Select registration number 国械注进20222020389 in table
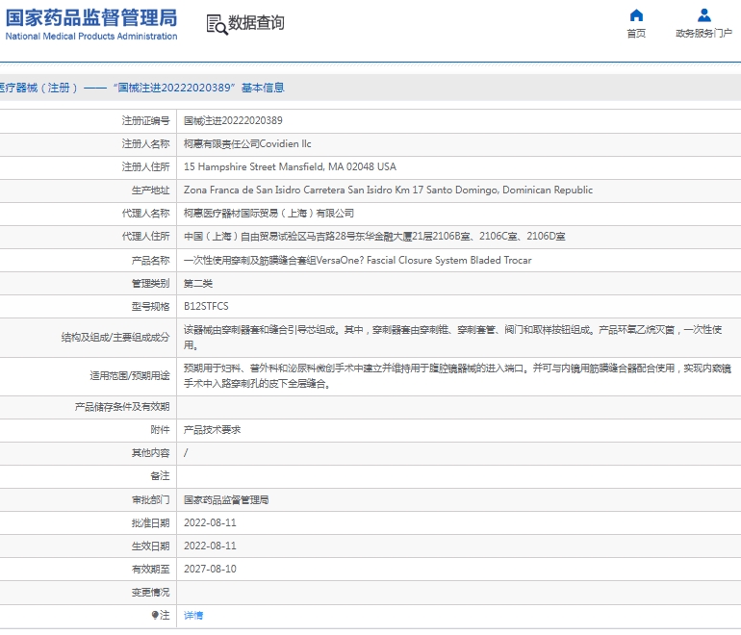 (x=233, y=120)
